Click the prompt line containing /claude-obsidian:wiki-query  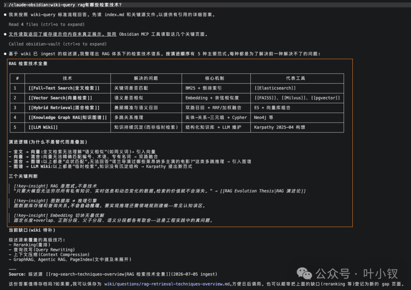tap(205, 5)
